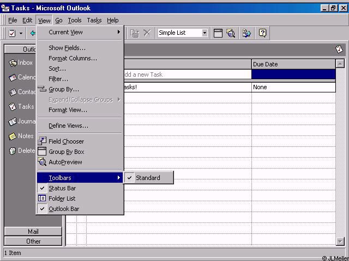Image resolution: width=349 pixels, height=261 pixels.
Task: Switch to the Other group button
Action: 33,241
